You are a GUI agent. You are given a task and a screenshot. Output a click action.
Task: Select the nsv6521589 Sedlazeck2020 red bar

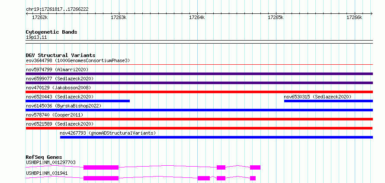pos(199,128)
